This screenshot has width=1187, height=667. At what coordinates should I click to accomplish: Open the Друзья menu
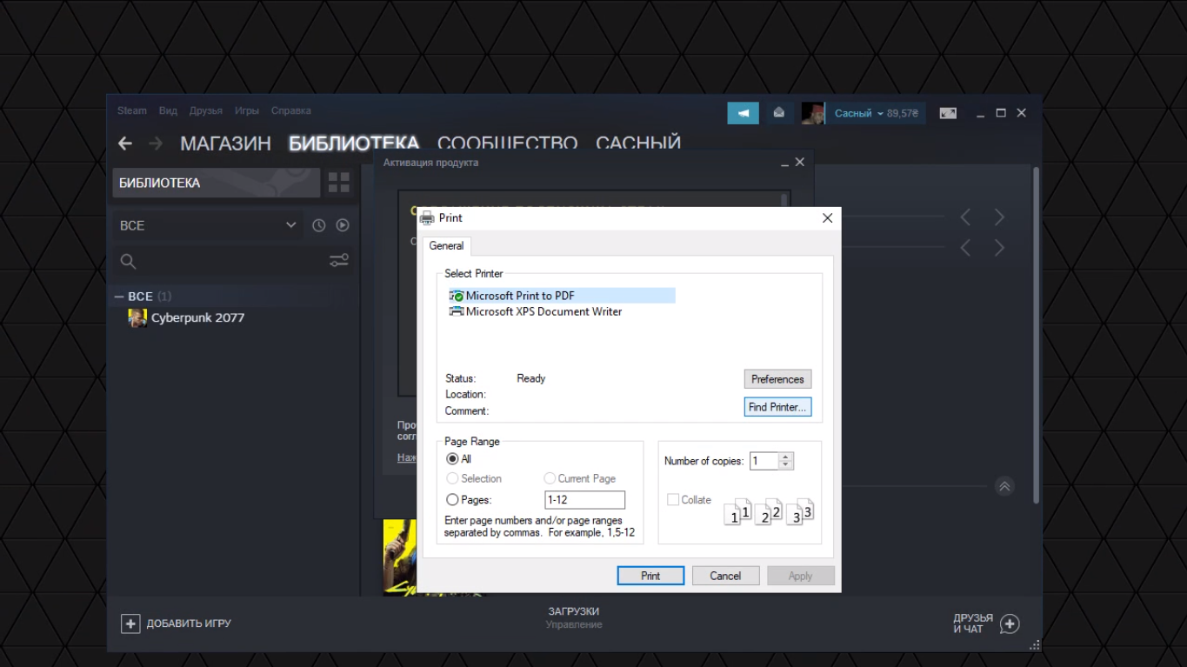click(x=206, y=110)
